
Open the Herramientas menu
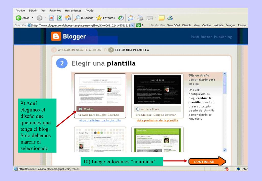coord(73,10)
